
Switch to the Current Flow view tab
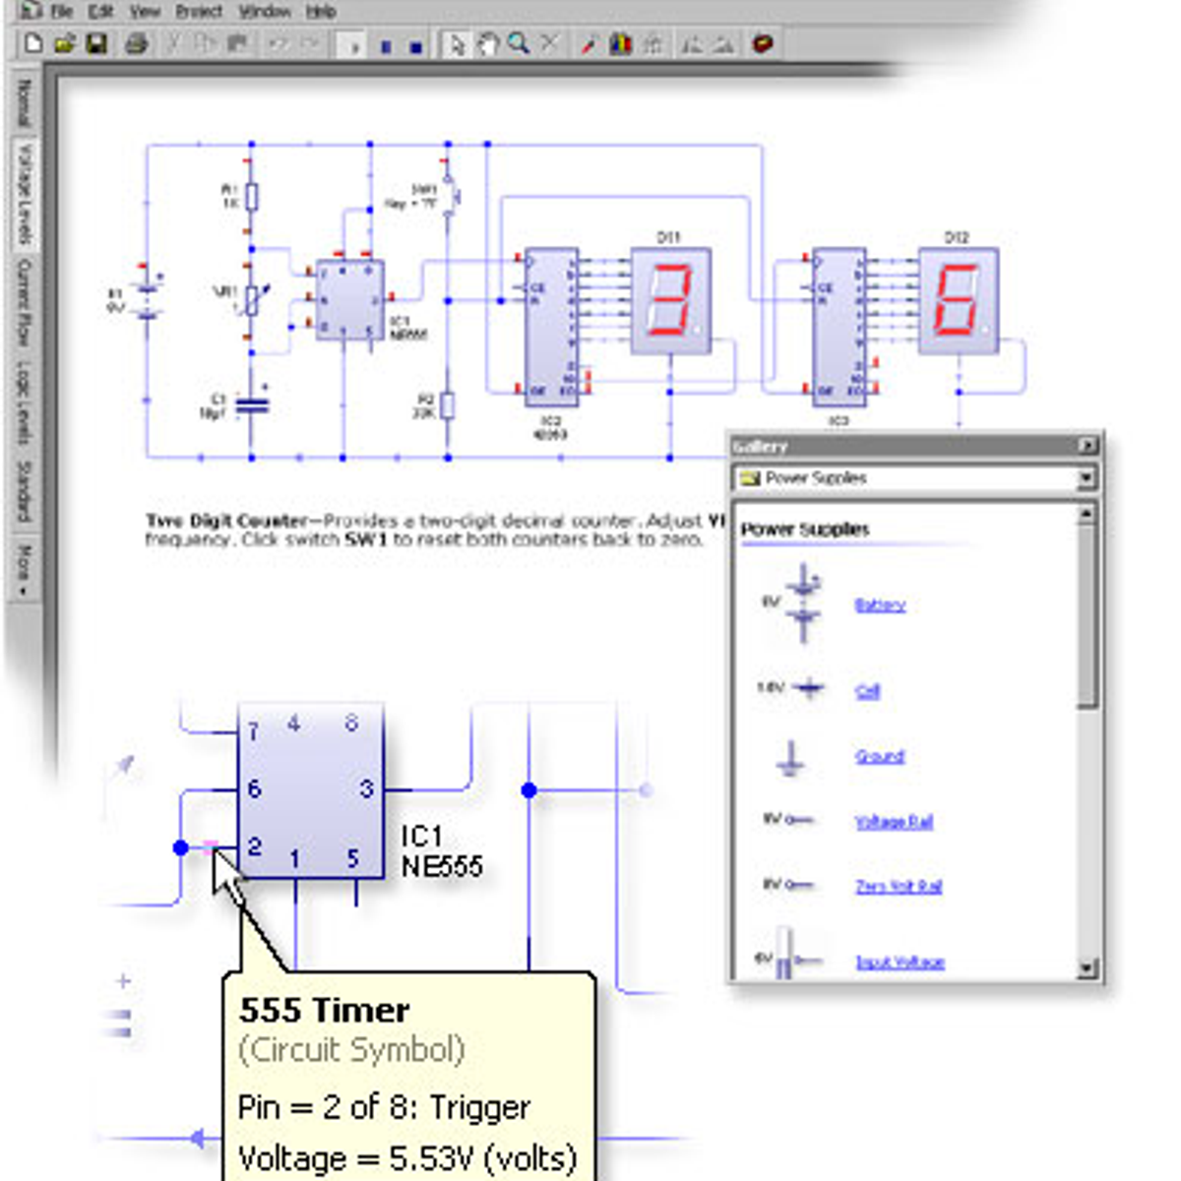[24, 303]
